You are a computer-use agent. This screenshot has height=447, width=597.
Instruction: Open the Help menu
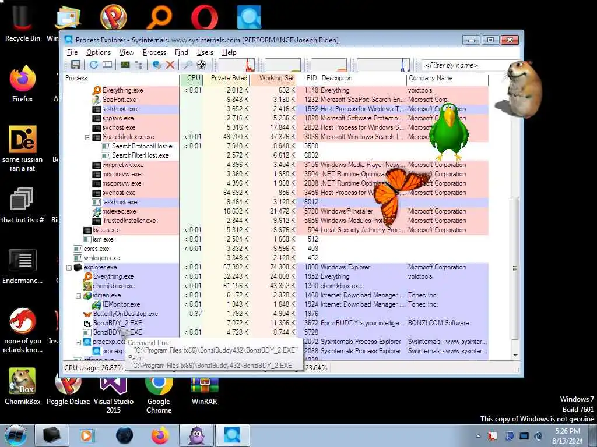pos(229,52)
